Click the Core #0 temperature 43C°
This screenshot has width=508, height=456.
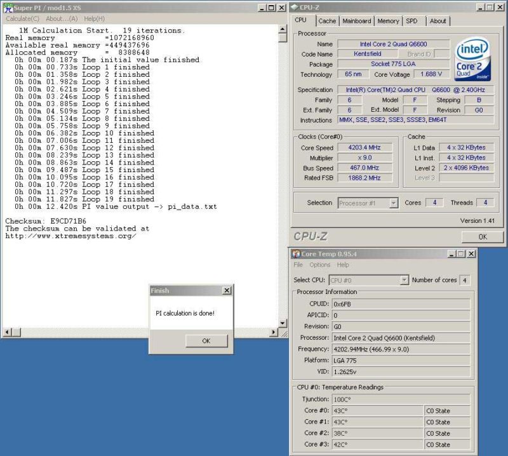point(378,411)
